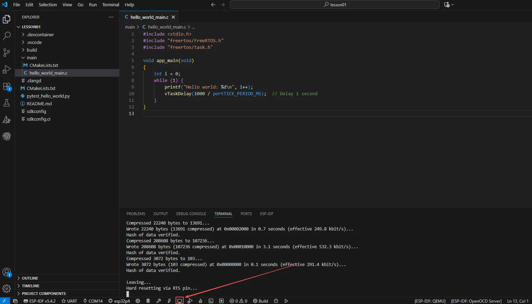Expand the PROJECT COMPONENTS section

coord(44,294)
